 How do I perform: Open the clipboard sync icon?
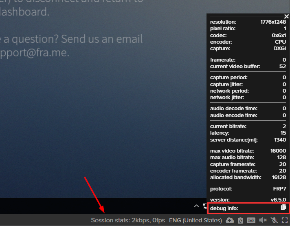tap(240, 221)
